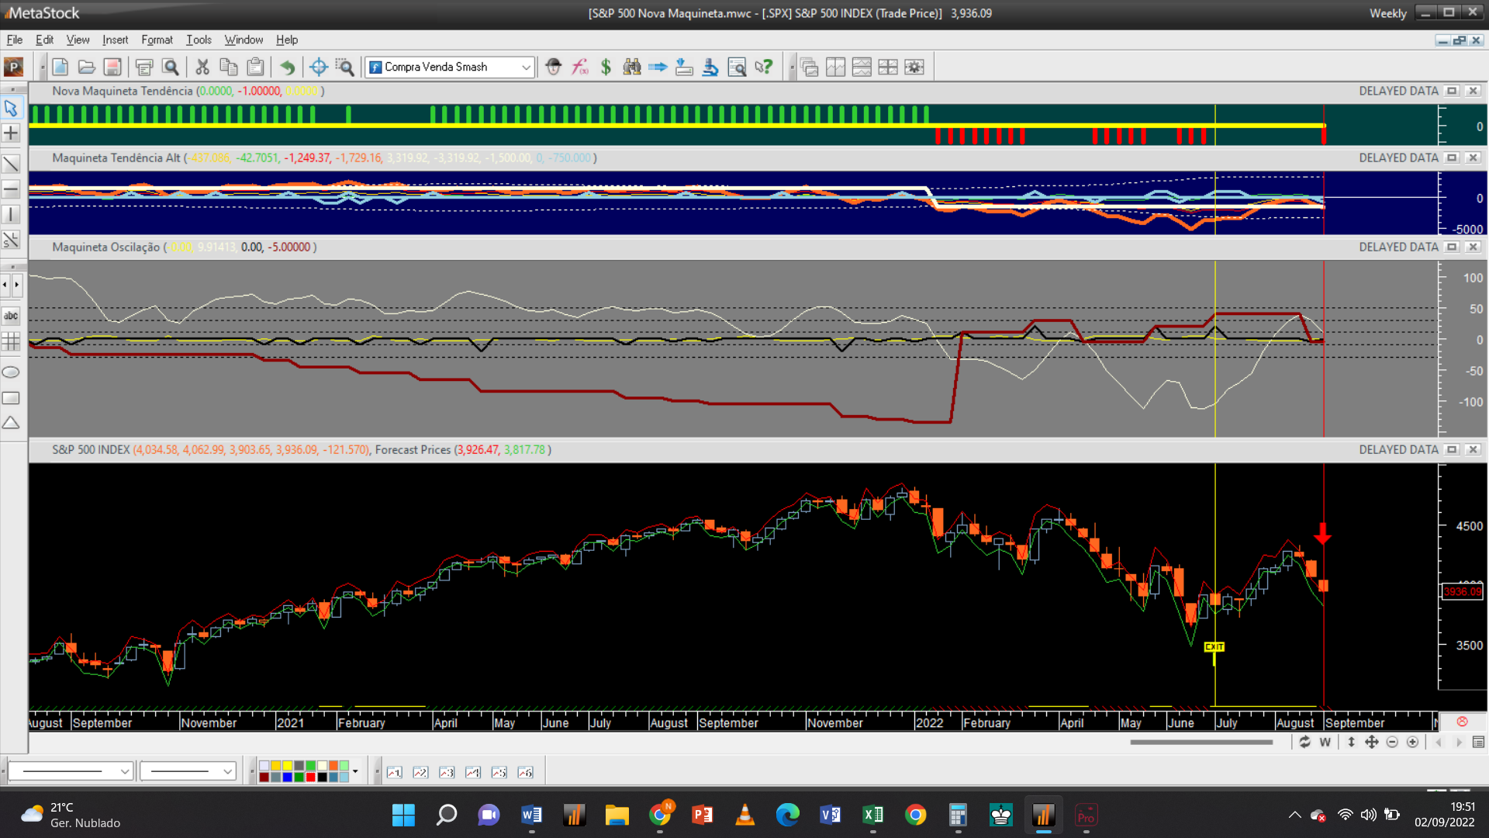The width and height of the screenshot is (1489, 838).
Task: Select the trendline drawing tool in sidebar
Action: [11, 164]
